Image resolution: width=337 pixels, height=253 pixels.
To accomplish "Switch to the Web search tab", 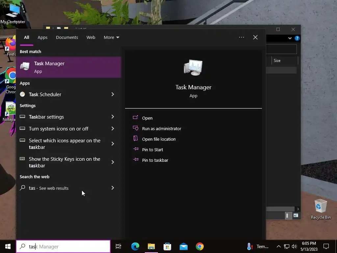I will click(x=91, y=38).
